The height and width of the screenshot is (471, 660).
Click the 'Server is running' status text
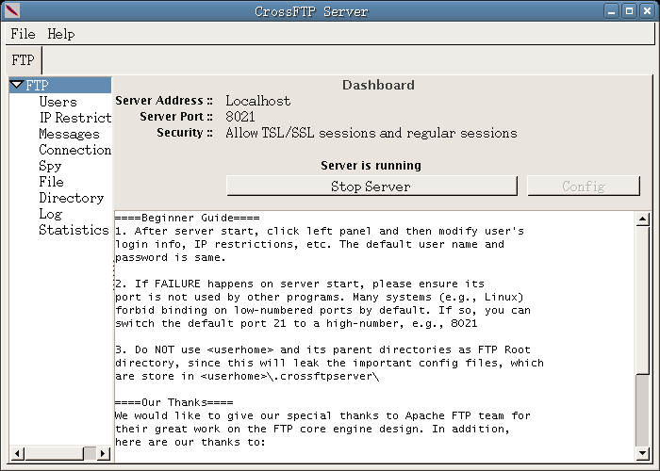(x=371, y=165)
